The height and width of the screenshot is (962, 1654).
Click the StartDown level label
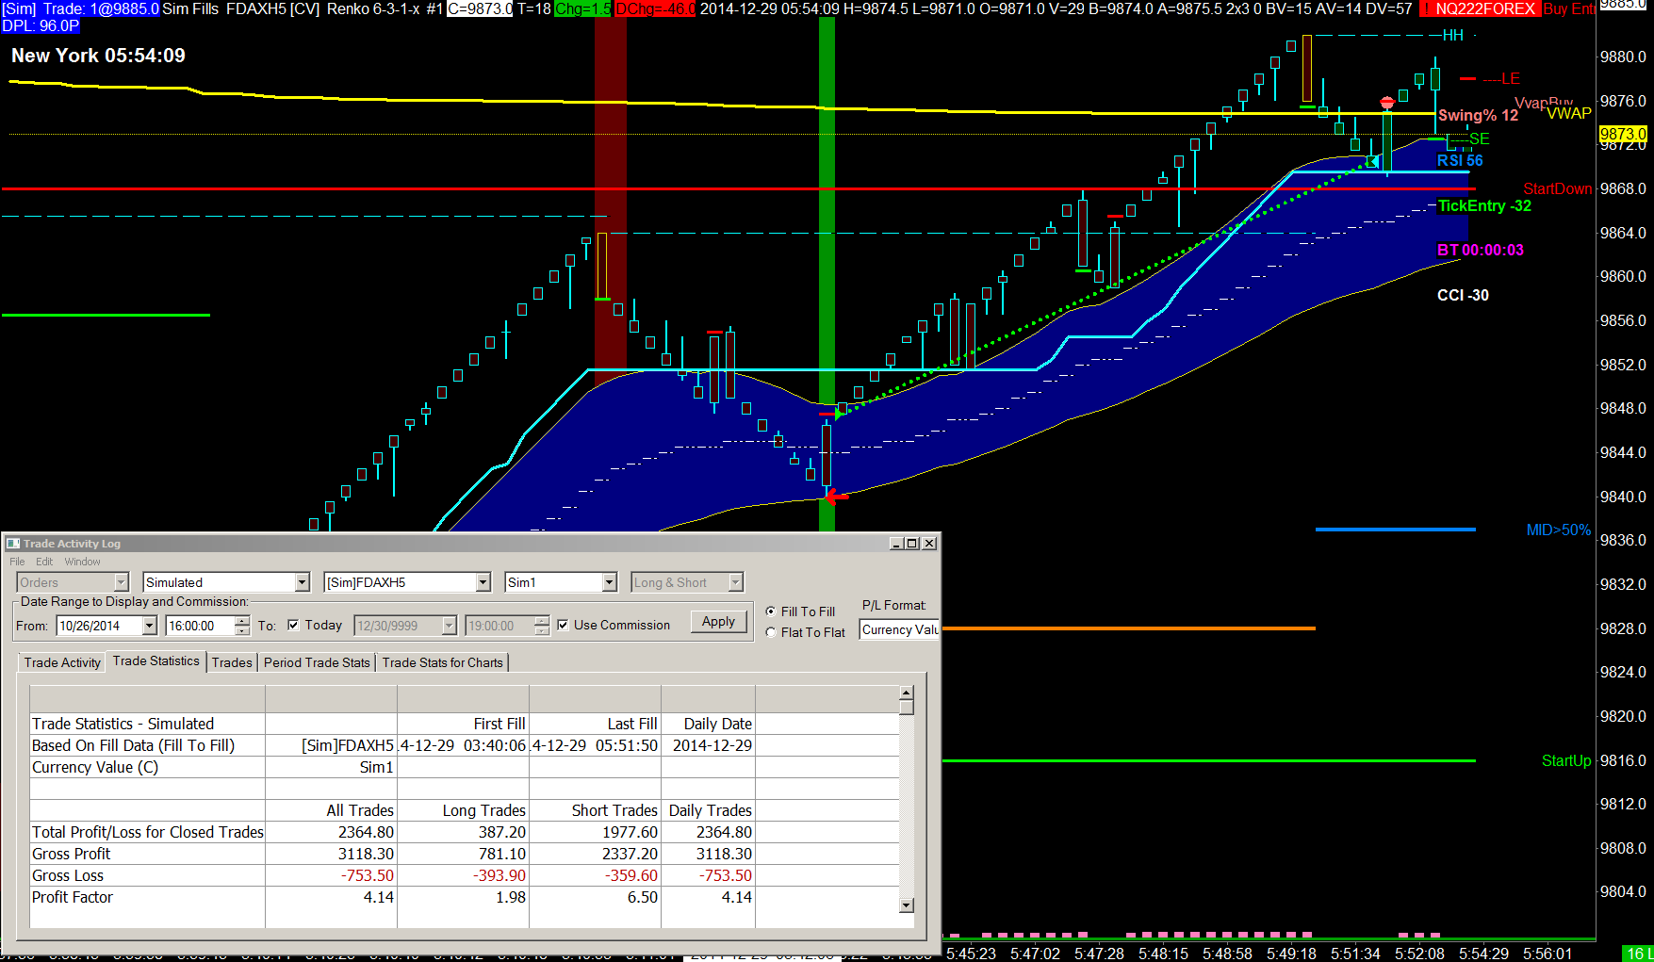[x=1557, y=188]
